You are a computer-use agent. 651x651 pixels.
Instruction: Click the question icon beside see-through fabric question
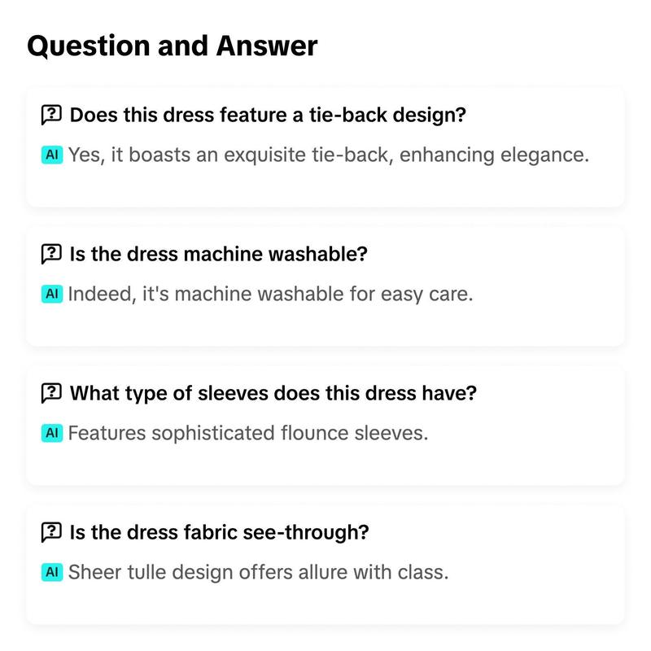[x=51, y=532]
